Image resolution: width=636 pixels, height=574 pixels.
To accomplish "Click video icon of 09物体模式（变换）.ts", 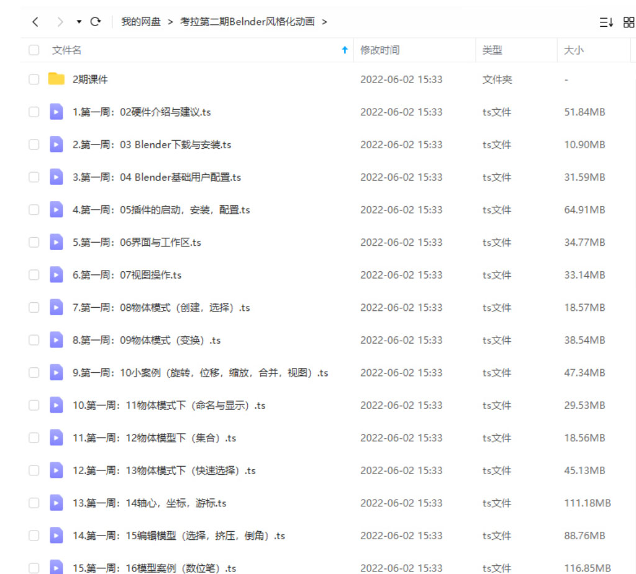I will point(57,339).
